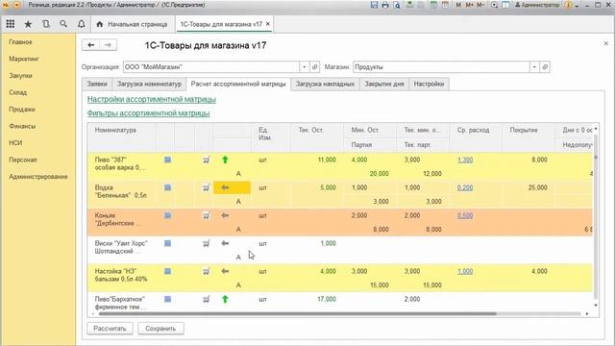Open the 0,200 average consumption link
Viewport: 615px width, 346px height.
pos(465,187)
